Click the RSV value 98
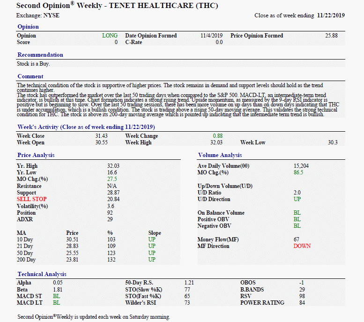This screenshot has width=364, height=322. point(302,296)
